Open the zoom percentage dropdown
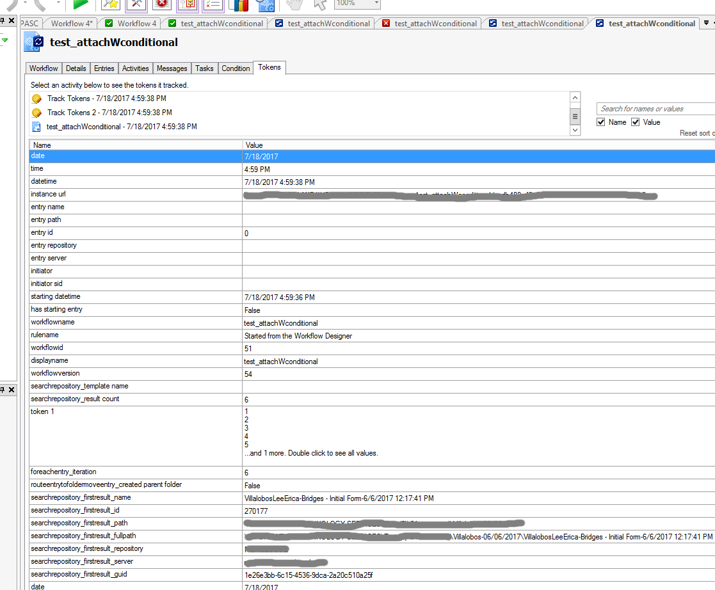This screenshot has height=590, width=715. (x=375, y=3)
